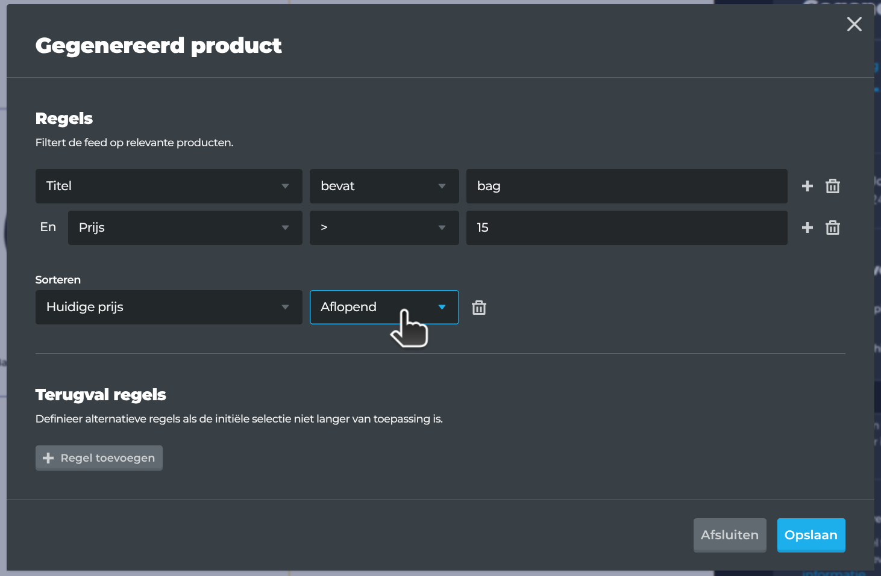
Task: Add a rule after the Titel row
Action: coord(807,186)
